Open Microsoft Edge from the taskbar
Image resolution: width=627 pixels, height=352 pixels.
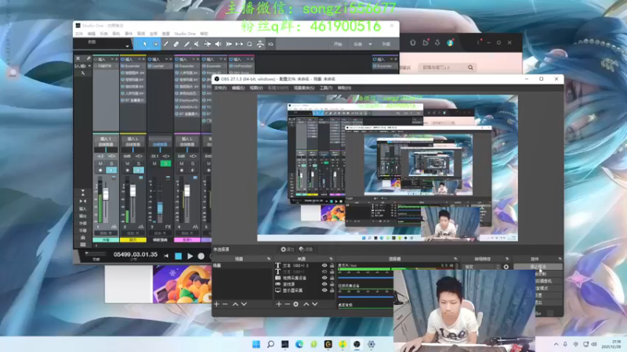(299, 344)
